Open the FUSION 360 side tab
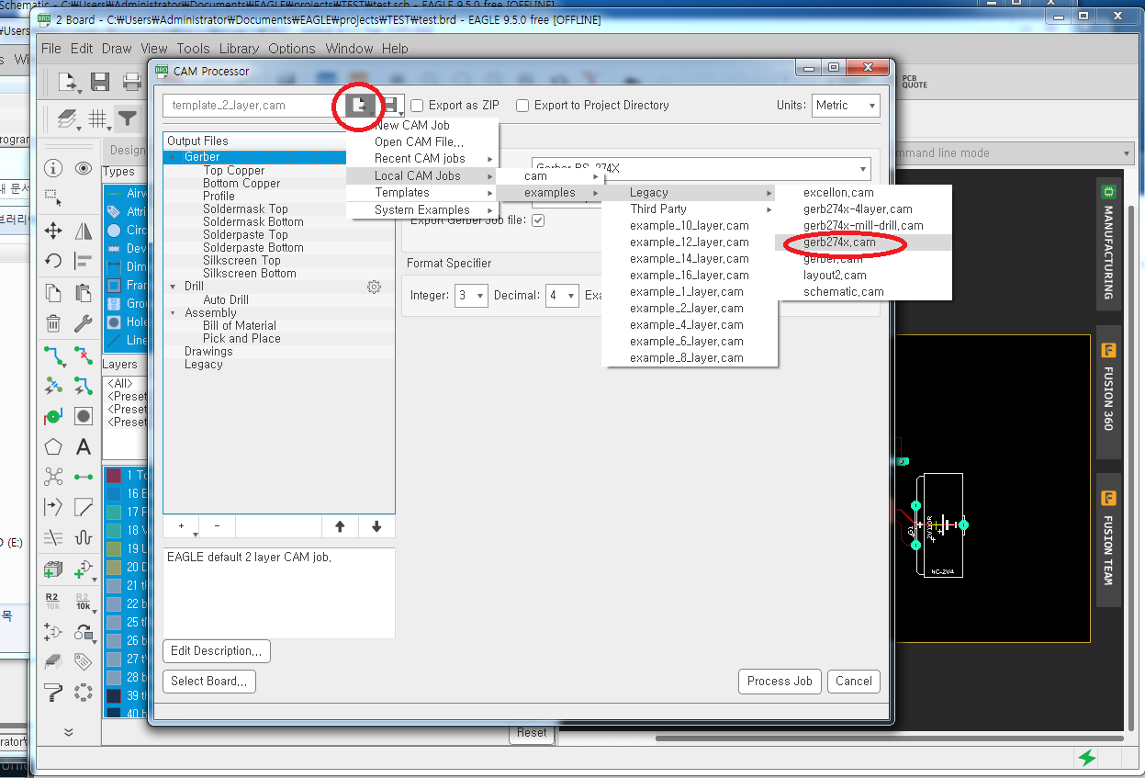 point(1108,390)
